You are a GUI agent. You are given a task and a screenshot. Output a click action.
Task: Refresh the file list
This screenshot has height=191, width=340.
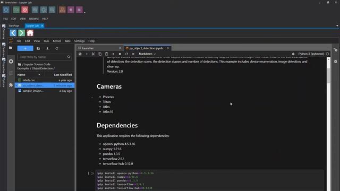click(57, 48)
